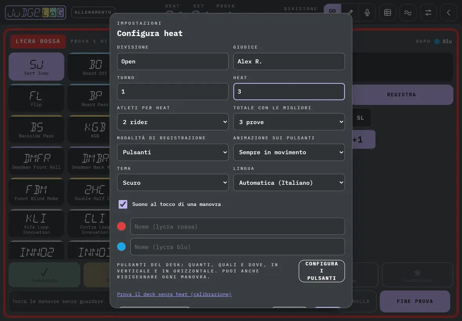Tap the DMBR Deadman Back Roll button
Viewport: 462px width, 321px height.
coord(89,160)
